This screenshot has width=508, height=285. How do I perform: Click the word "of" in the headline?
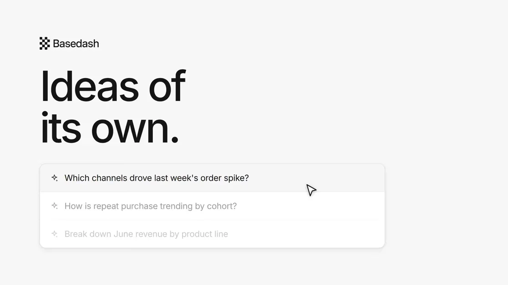[x=167, y=86]
